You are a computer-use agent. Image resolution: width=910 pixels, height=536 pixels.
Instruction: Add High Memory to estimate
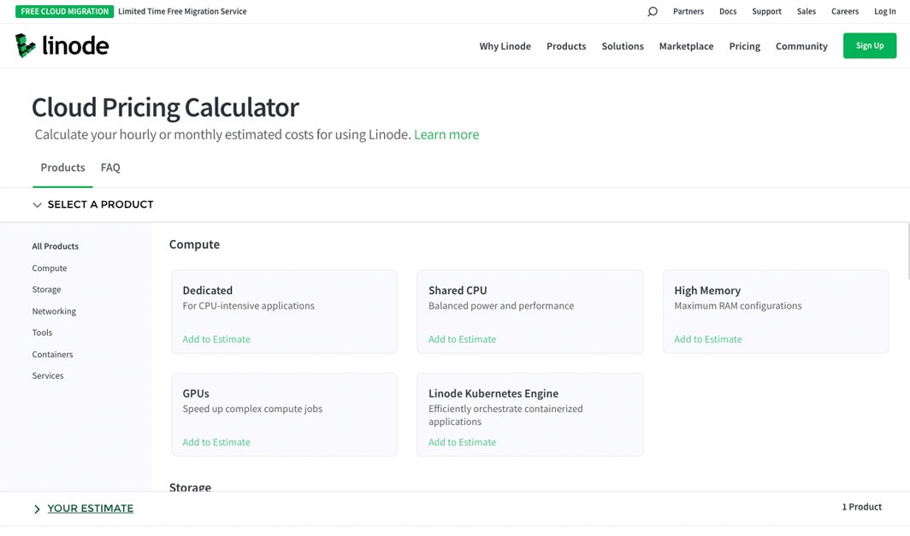pos(707,339)
